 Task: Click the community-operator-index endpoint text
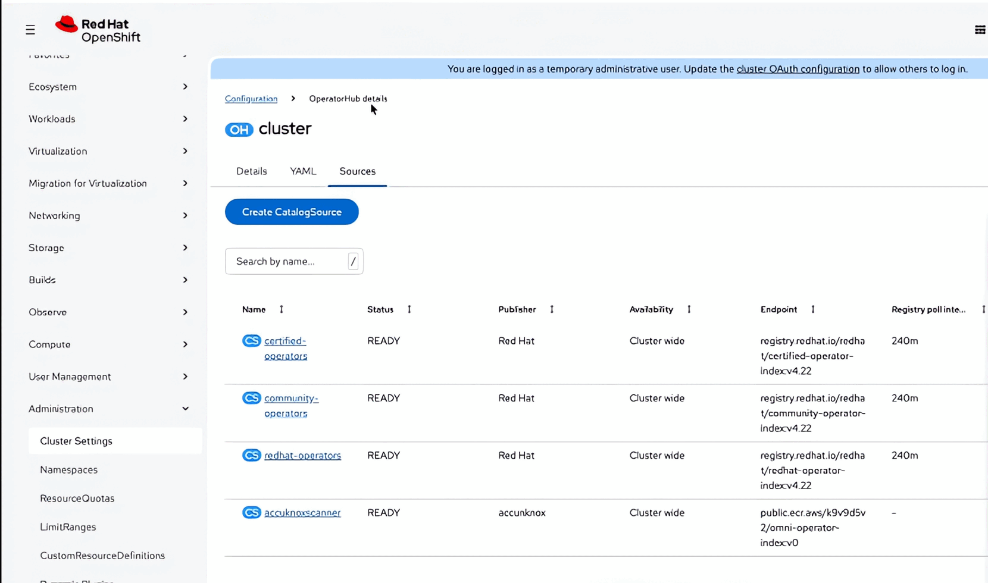tap(813, 413)
